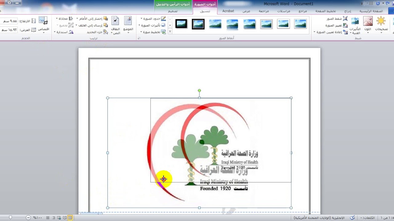Switch to Design (تصميم) header tab
394x221 pixels.
(x=173, y=11)
